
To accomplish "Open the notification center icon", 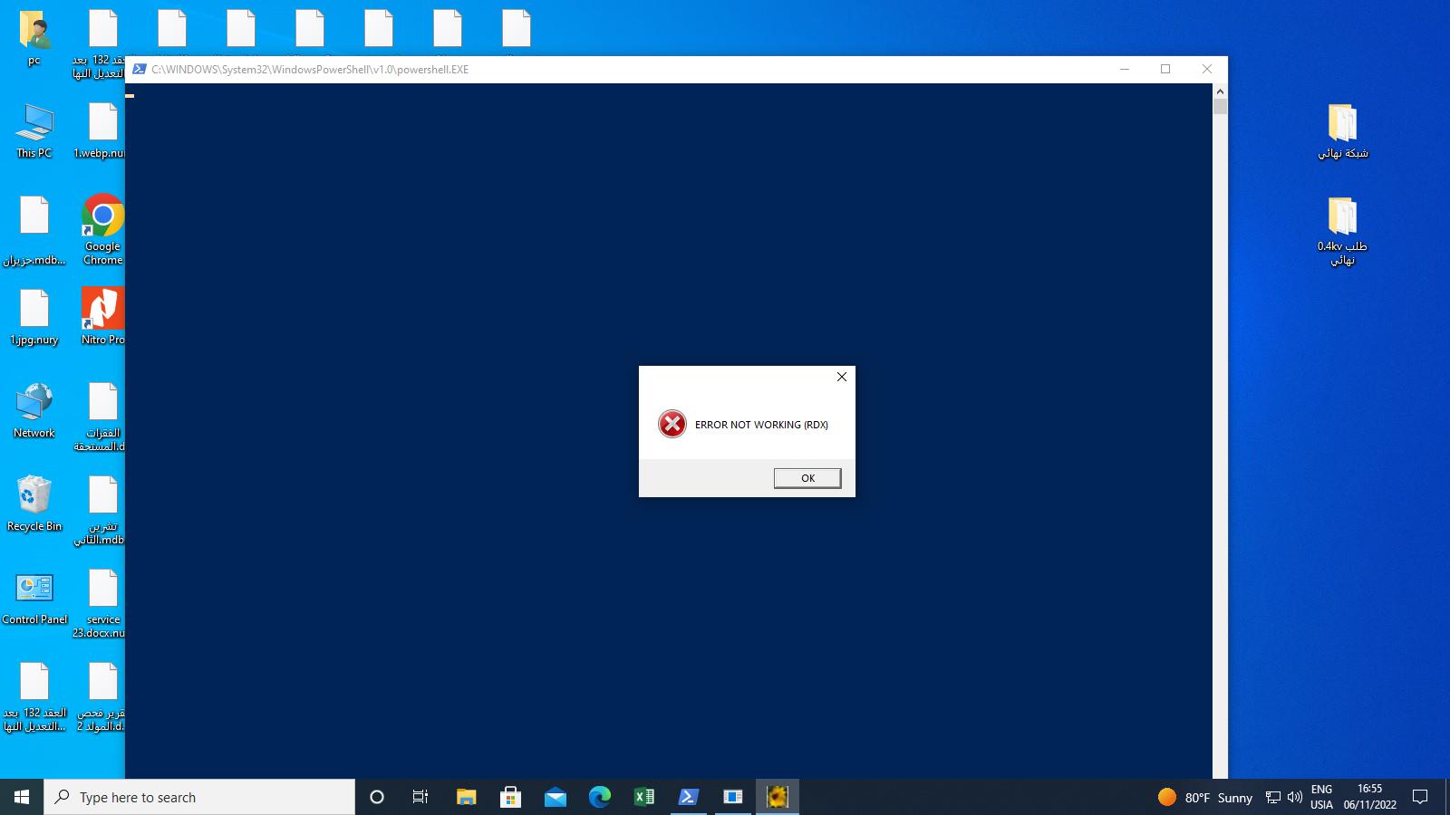I will [1420, 797].
